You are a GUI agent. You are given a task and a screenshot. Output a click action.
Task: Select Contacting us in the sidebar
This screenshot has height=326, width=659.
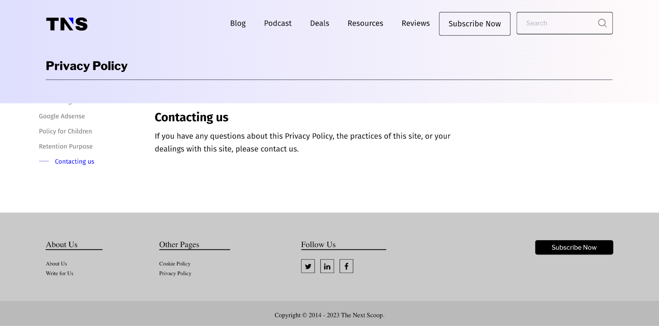(75, 162)
